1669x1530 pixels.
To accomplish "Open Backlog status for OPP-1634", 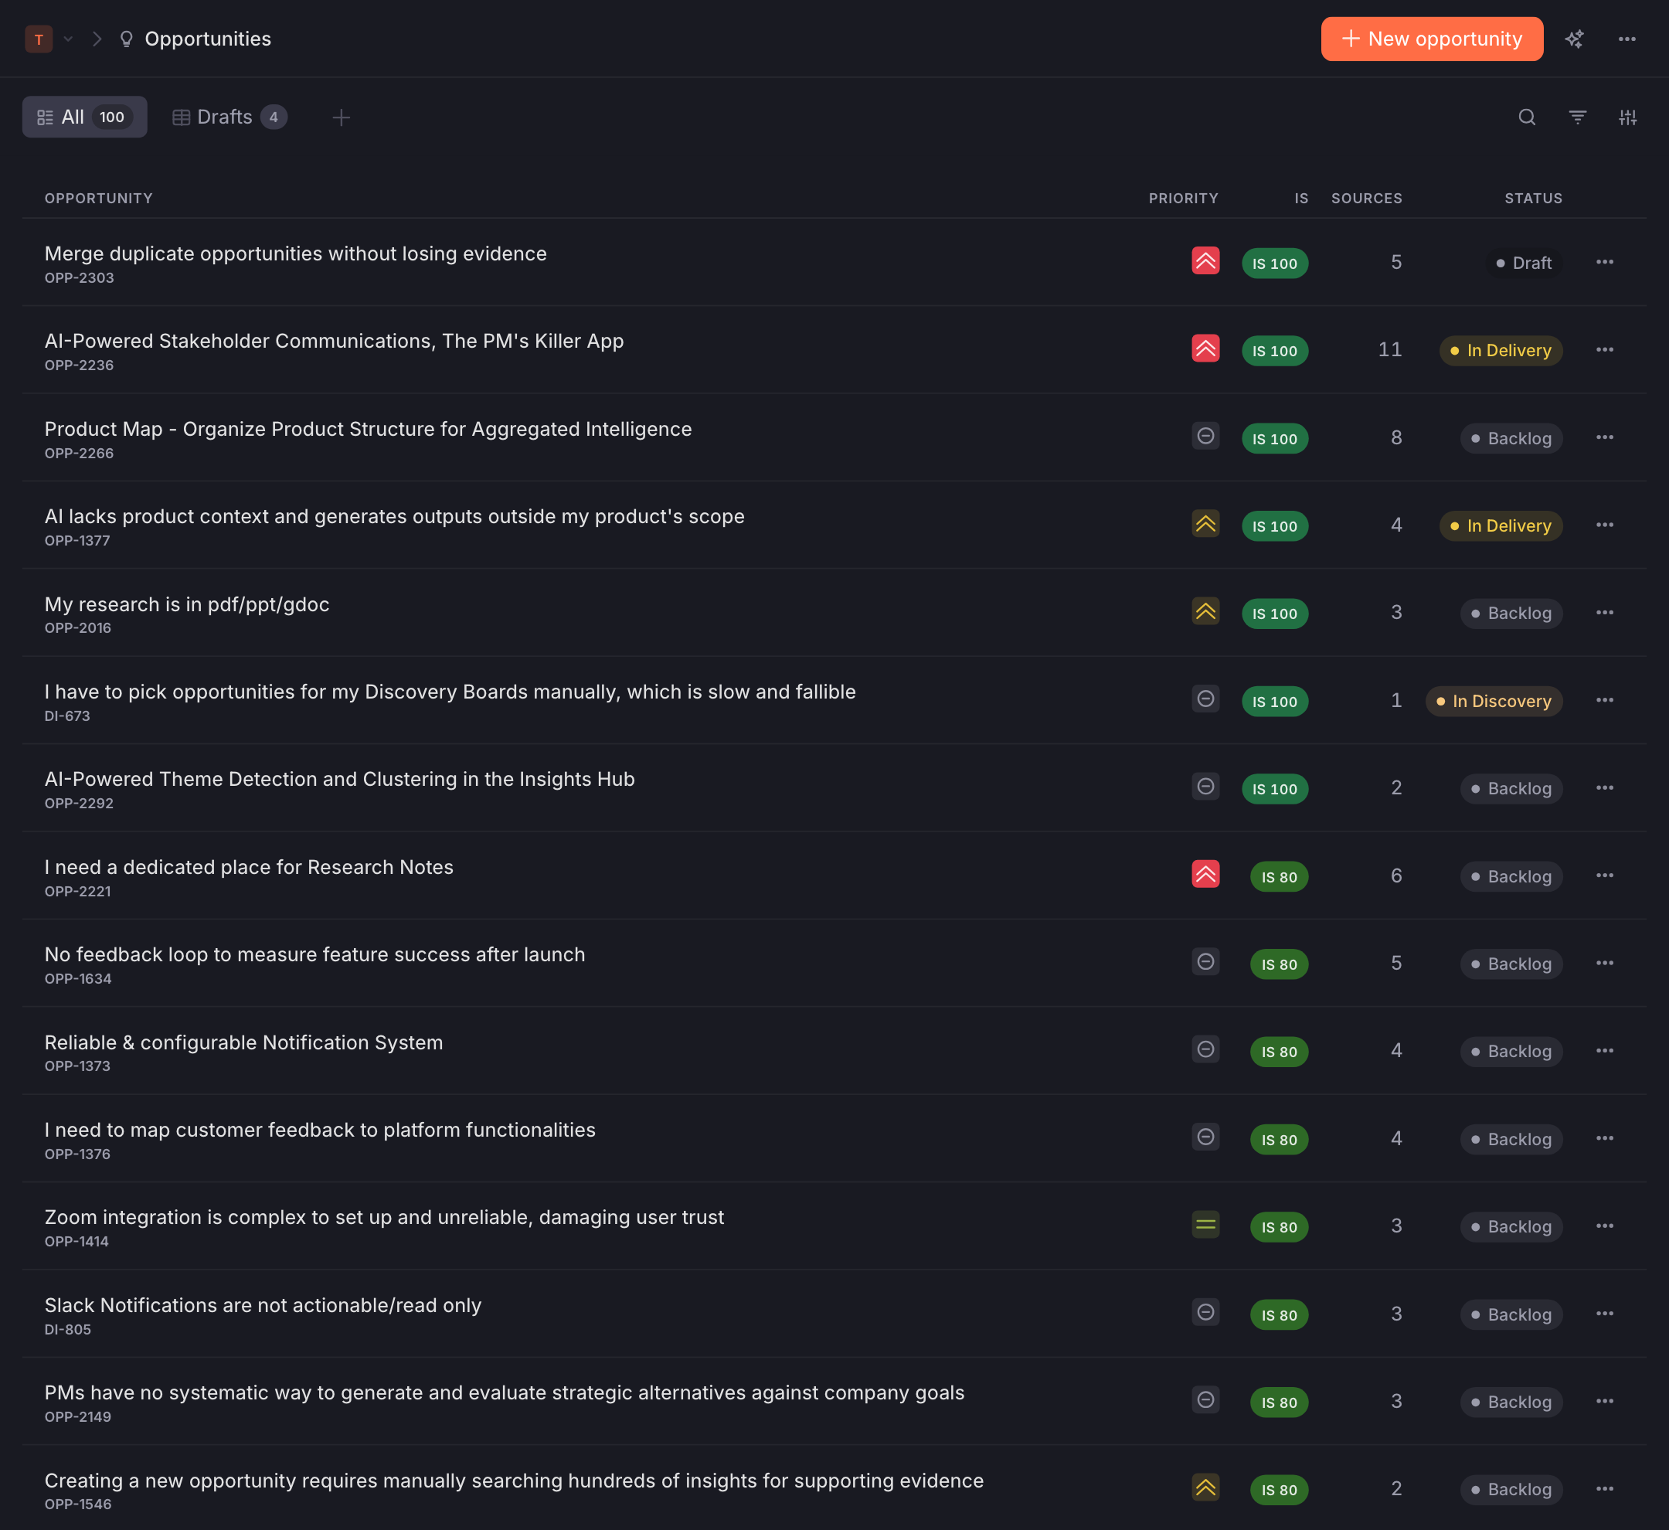I will coord(1511,964).
